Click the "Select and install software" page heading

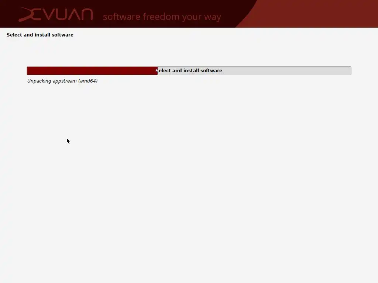(x=40, y=35)
